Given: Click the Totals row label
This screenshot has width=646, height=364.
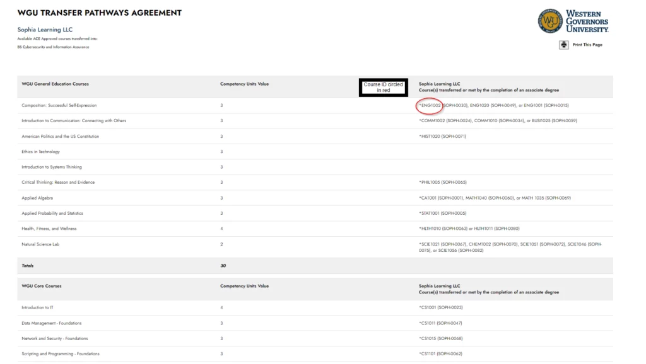Looking at the screenshot, I should pos(28,266).
